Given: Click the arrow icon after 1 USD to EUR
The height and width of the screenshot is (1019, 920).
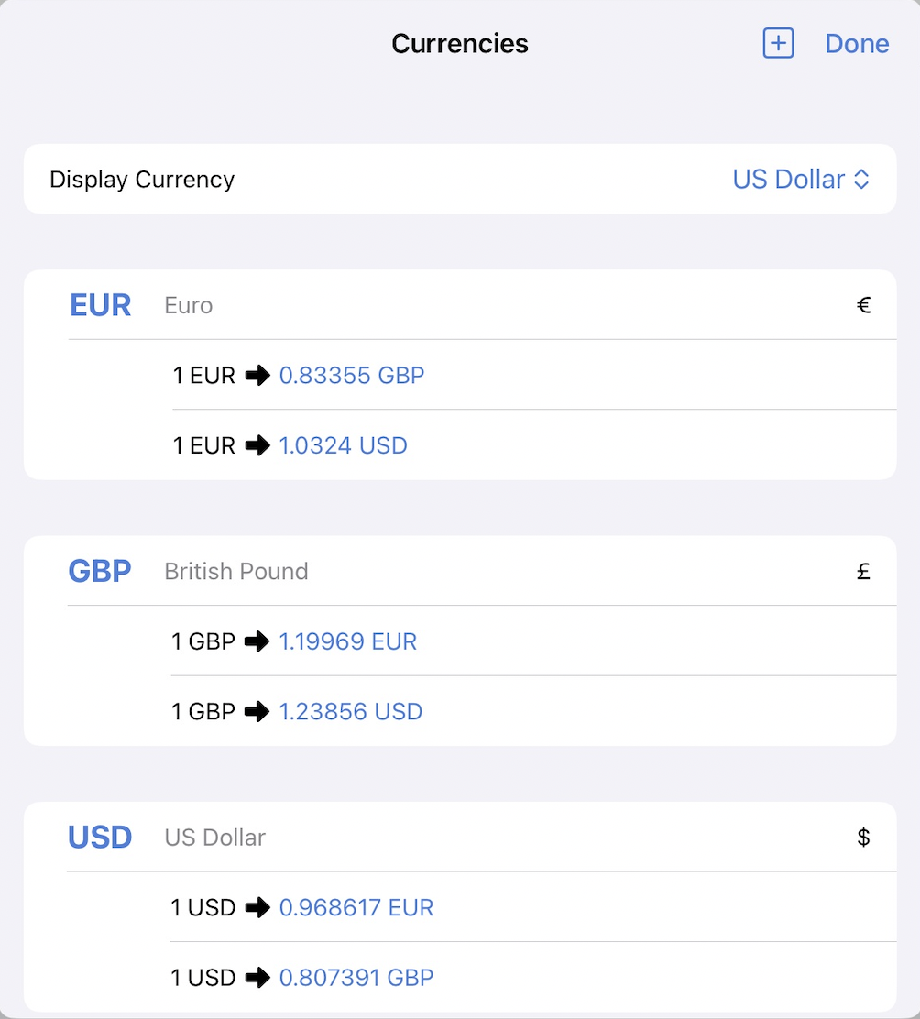Looking at the screenshot, I should pyautogui.click(x=257, y=908).
